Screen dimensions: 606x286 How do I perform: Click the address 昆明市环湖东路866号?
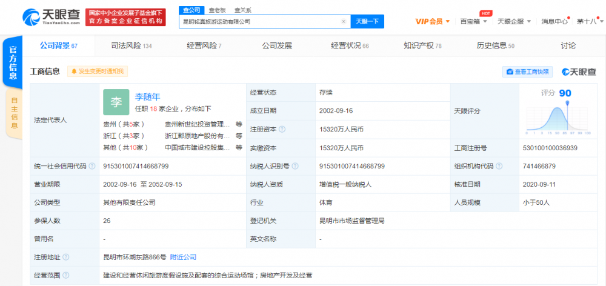pos(135,257)
